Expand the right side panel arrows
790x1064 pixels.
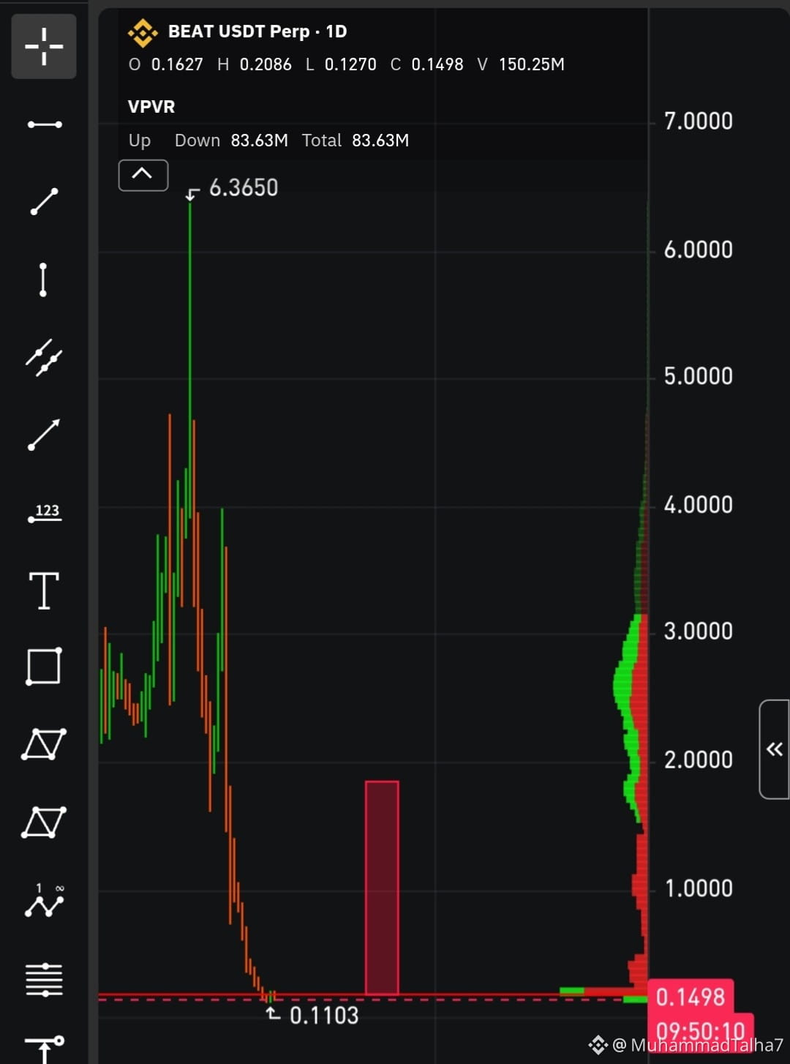coord(774,749)
